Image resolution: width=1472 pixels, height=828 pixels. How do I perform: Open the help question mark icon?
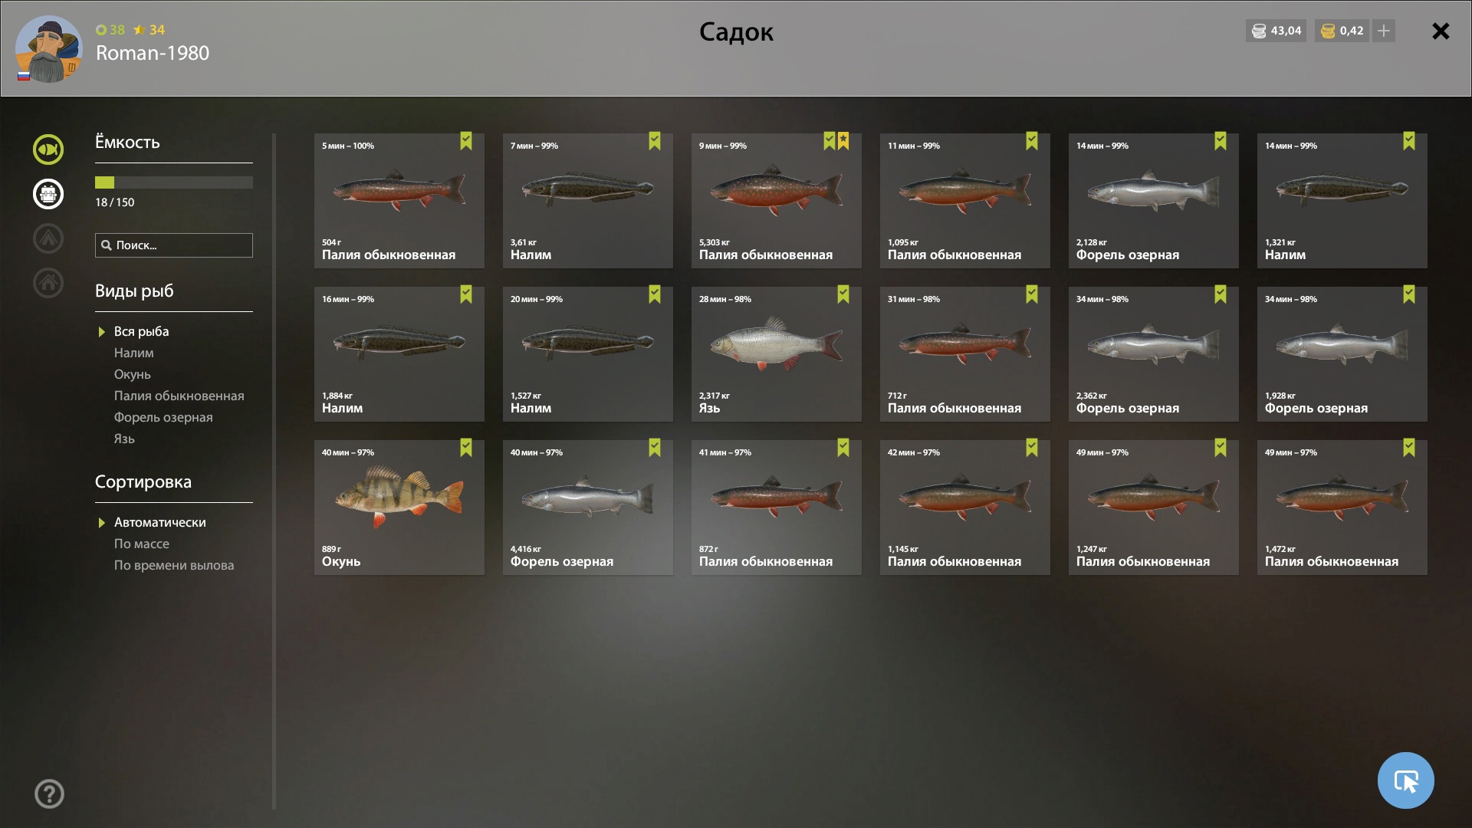pos(49,793)
